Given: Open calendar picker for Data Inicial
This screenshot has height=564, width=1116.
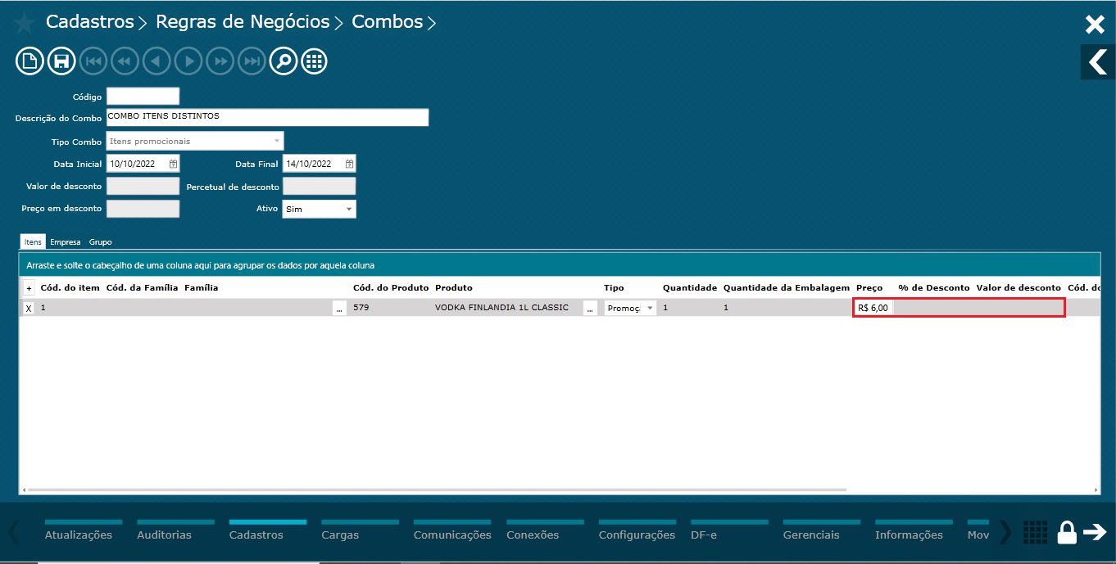Looking at the screenshot, I should click(x=173, y=164).
